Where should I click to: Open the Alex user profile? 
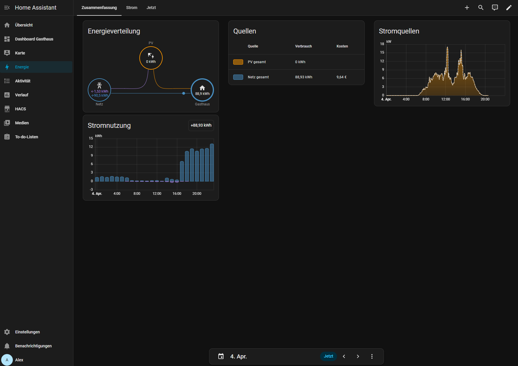(19, 360)
